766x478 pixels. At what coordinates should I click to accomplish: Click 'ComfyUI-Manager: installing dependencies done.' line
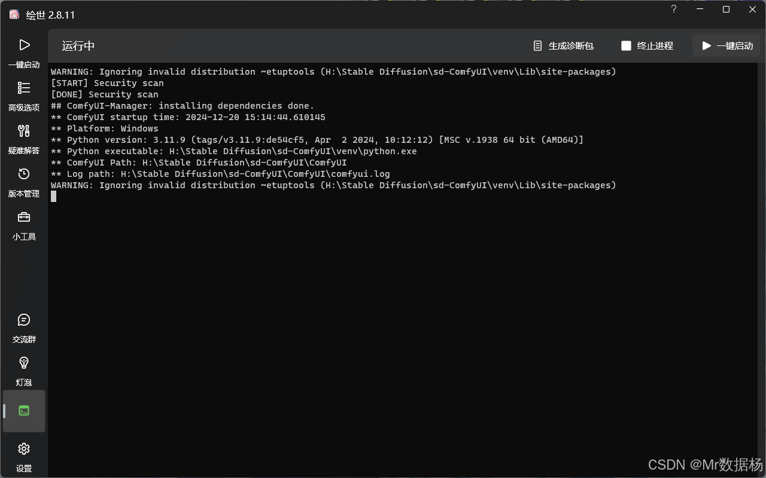point(183,106)
